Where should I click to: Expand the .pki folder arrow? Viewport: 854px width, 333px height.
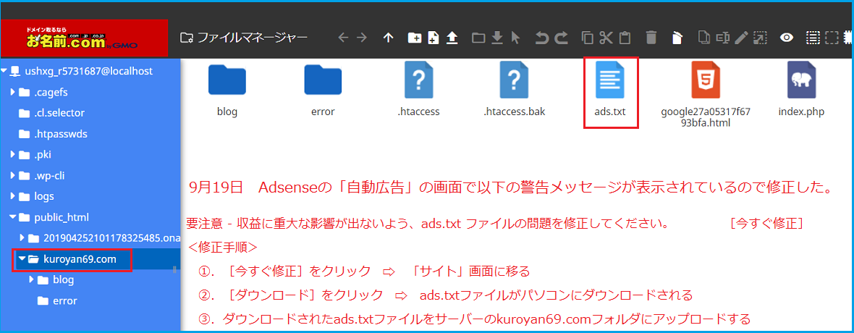[x=13, y=154]
